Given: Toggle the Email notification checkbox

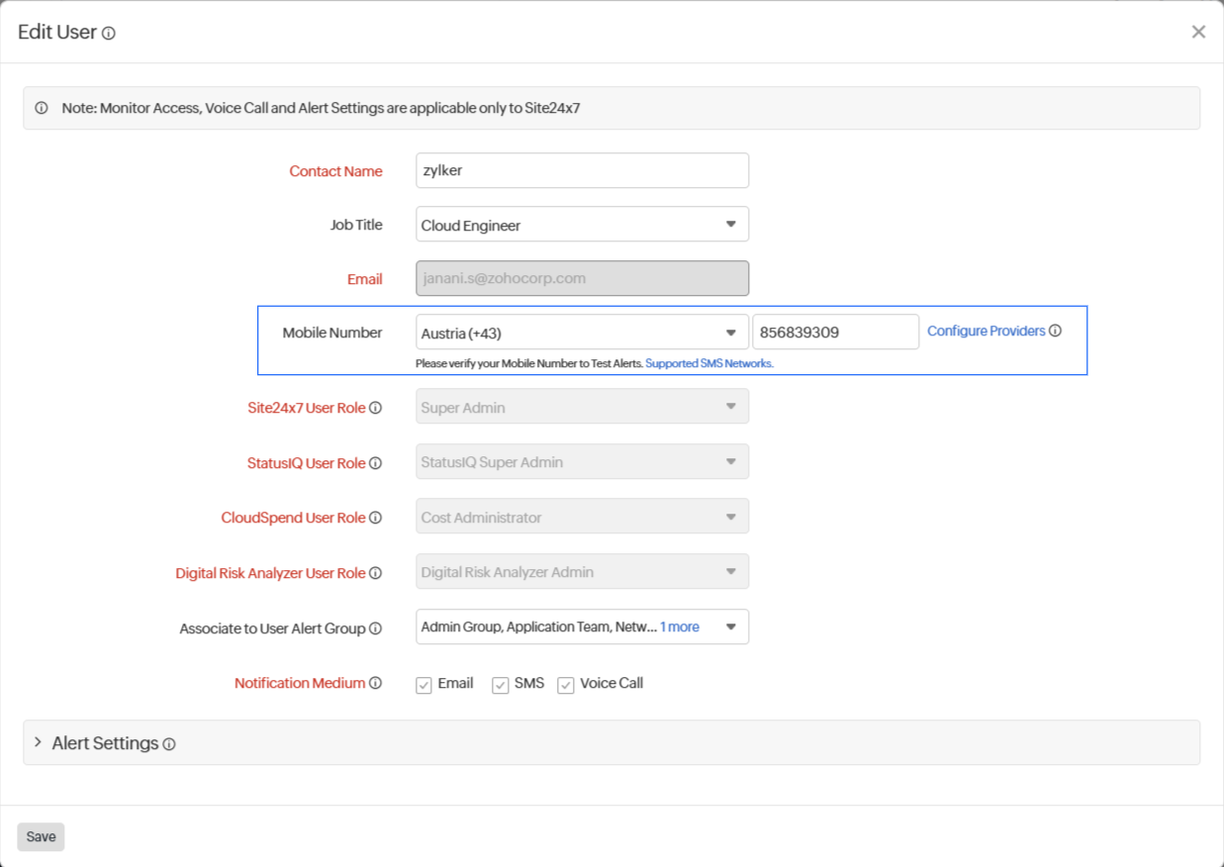Looking at the screenshot, I should tap(424, 685).
